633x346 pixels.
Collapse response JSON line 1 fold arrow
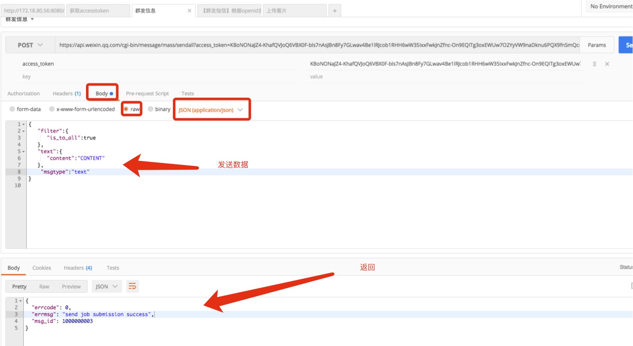coord(21,301)
